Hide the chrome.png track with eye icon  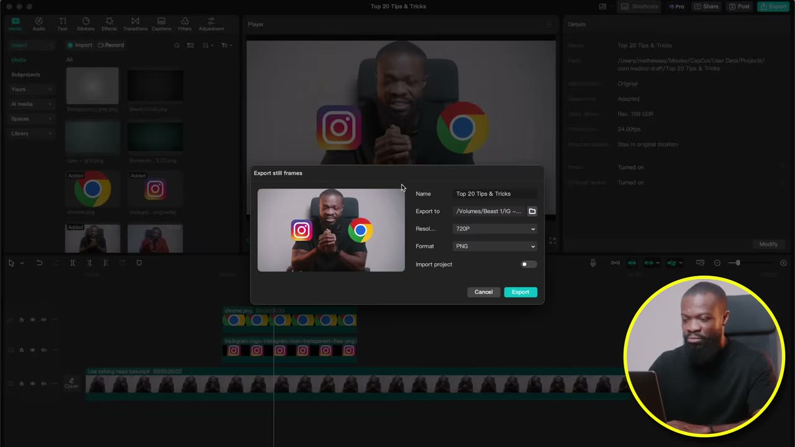[x=32, y=320]
